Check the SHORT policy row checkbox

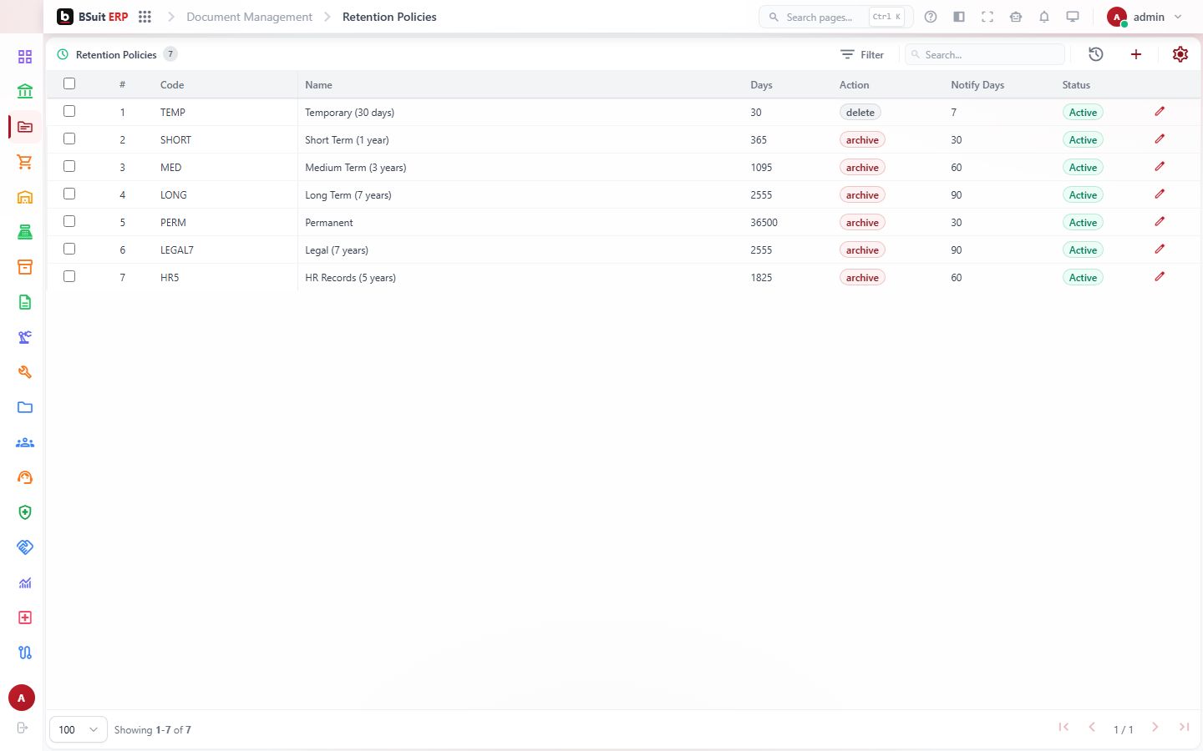click(x=69, y=139)
